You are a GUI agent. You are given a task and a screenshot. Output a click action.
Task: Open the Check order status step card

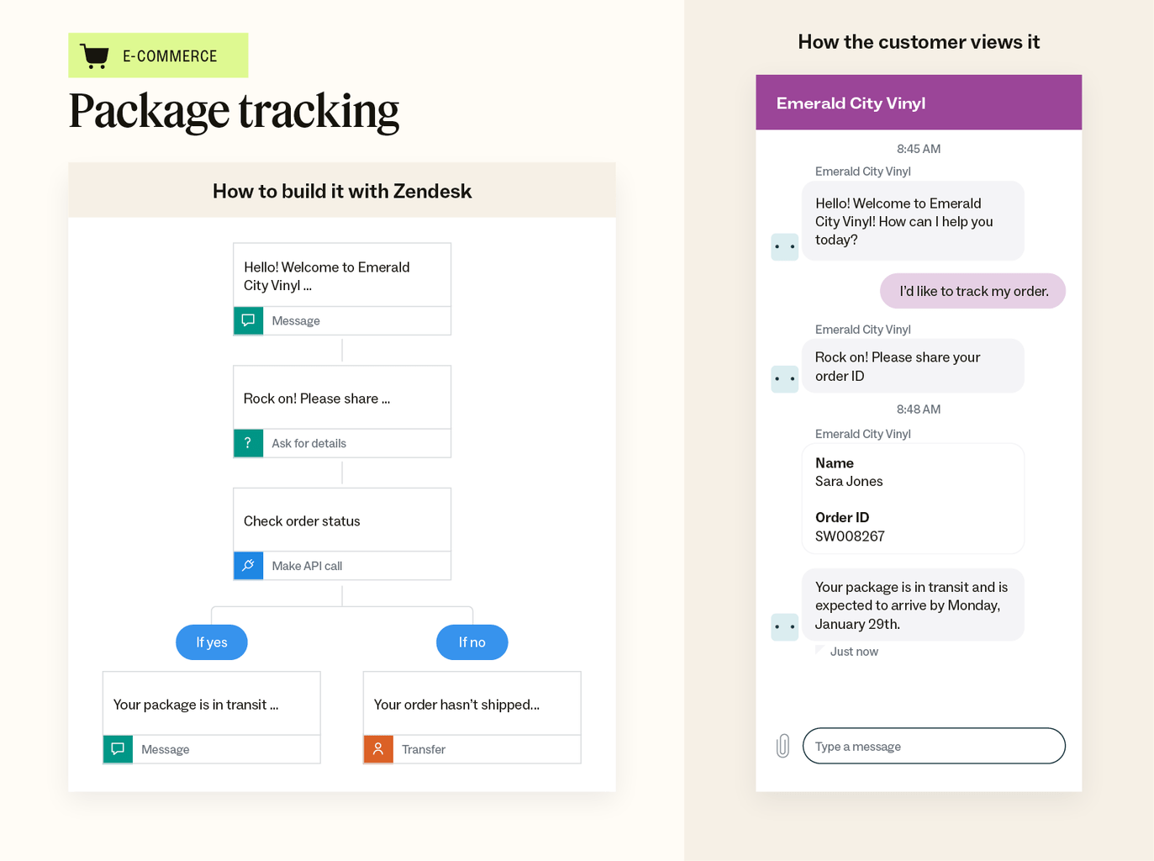click(x=342, y=534)
